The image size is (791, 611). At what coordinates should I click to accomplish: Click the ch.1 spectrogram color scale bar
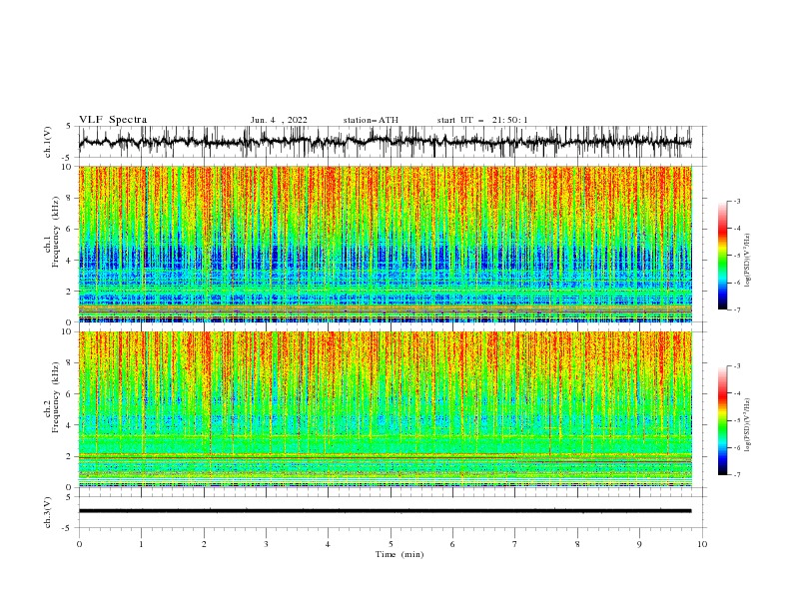click(722, 256)
